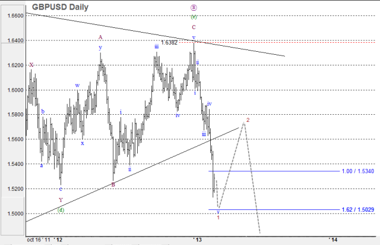Click the '14 date axis marker
This screenshot has width=380, height=245.
(x=333, y=239)
